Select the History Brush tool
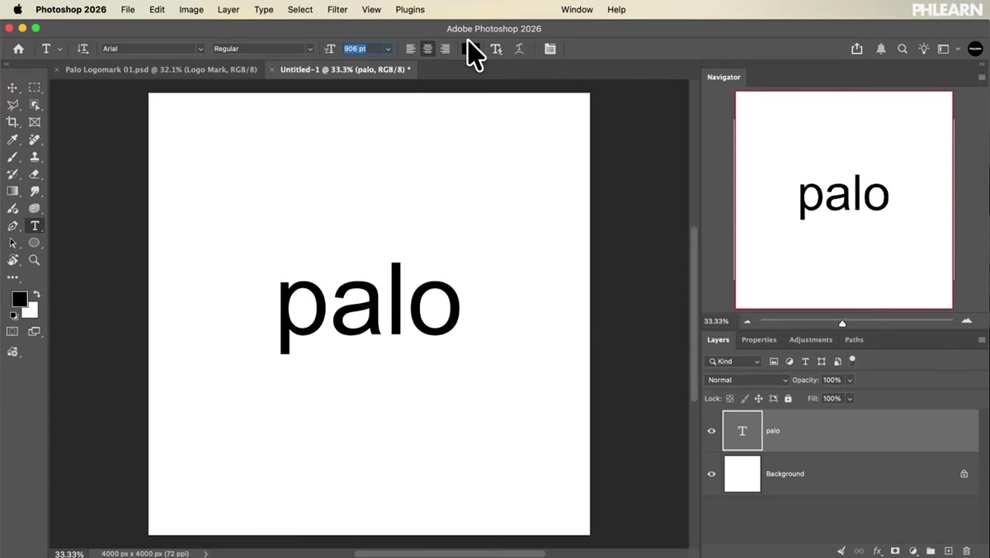This screenshot has width=990, height=558. click(12, 174)
